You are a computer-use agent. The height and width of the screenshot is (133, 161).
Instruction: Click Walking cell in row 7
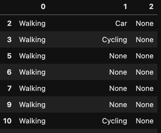(x=32, y=88)
